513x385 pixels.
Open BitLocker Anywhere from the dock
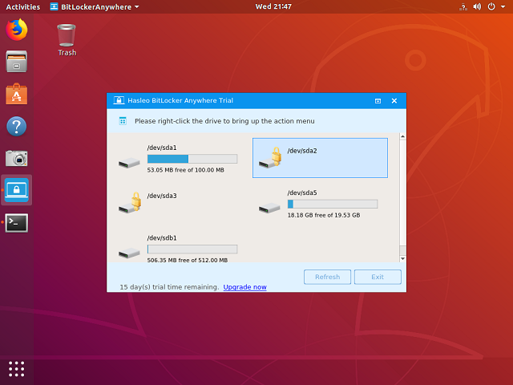coord(17,190)
